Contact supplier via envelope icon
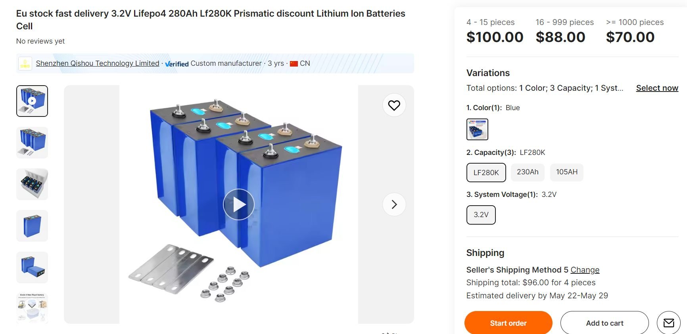 coord(668,323)
